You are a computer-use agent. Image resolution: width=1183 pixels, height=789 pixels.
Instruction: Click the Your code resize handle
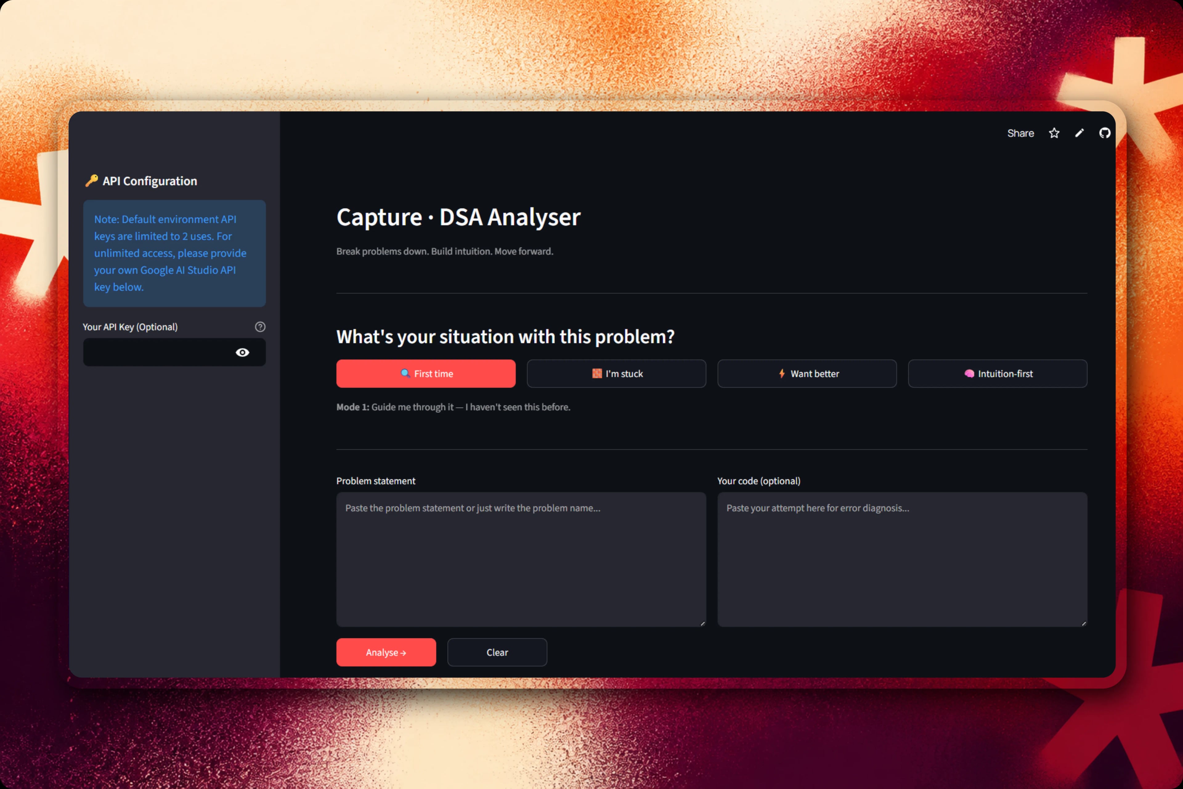coord(1084,623)
